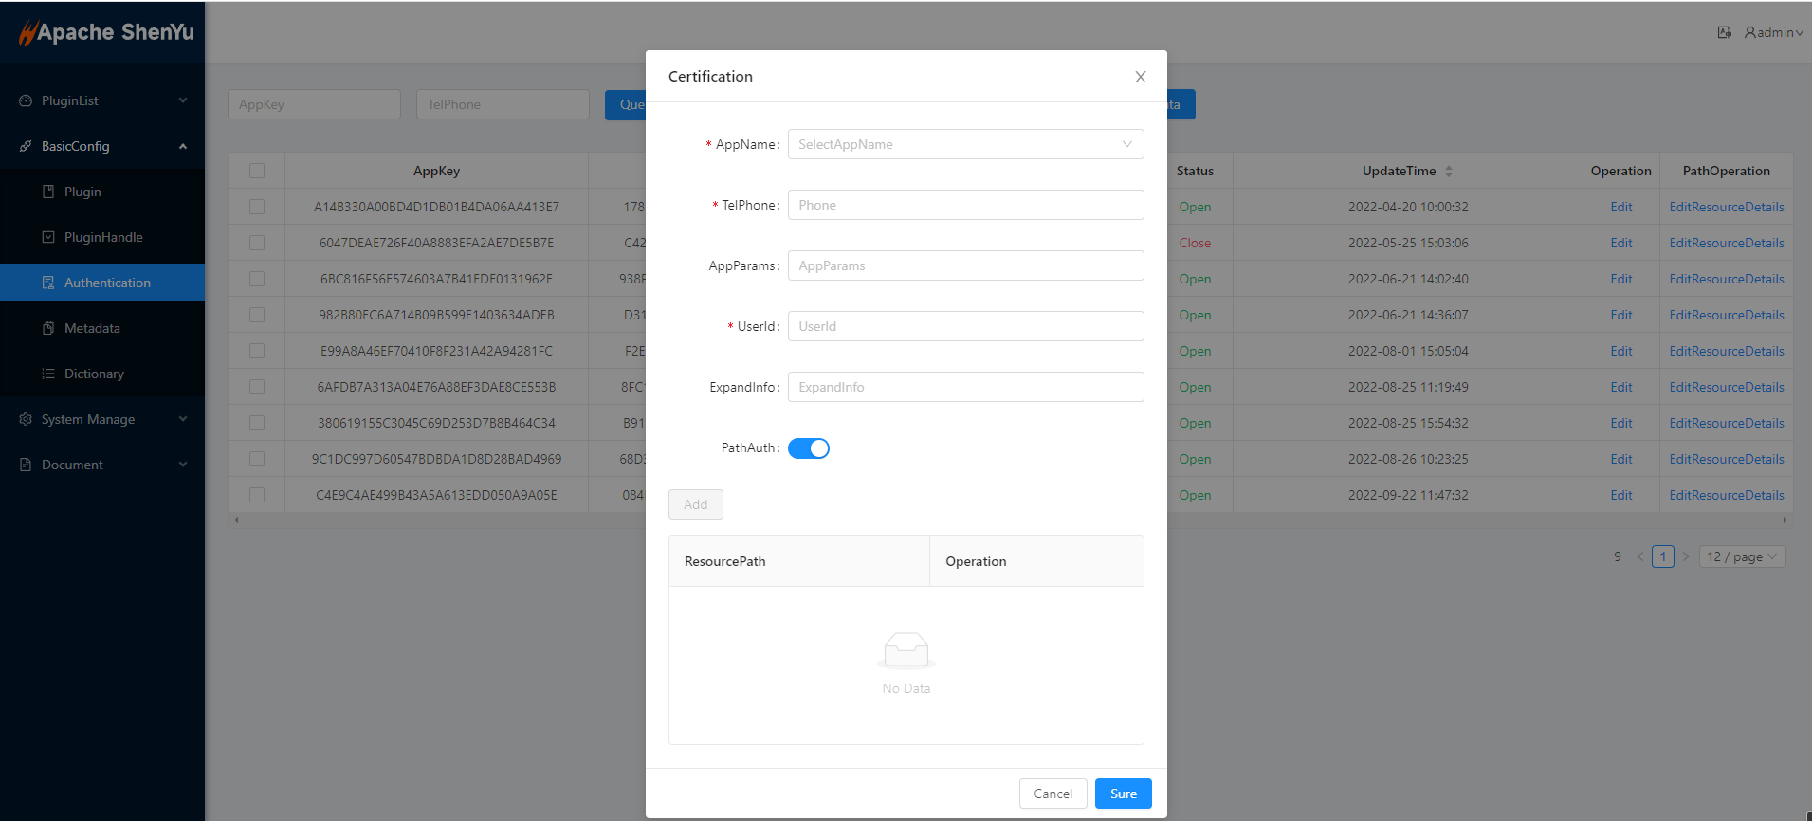Close the Certification dialog with X
Image resolution: width=1812 pixels, height=821 pixels.
[x=1141, y=77]
